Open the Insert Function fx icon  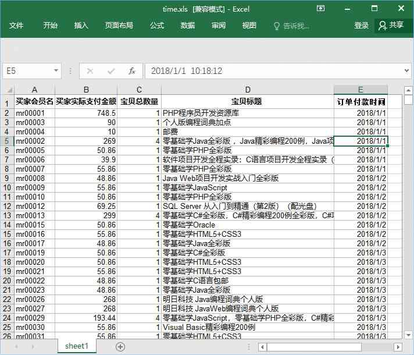[x=132, y=71]
